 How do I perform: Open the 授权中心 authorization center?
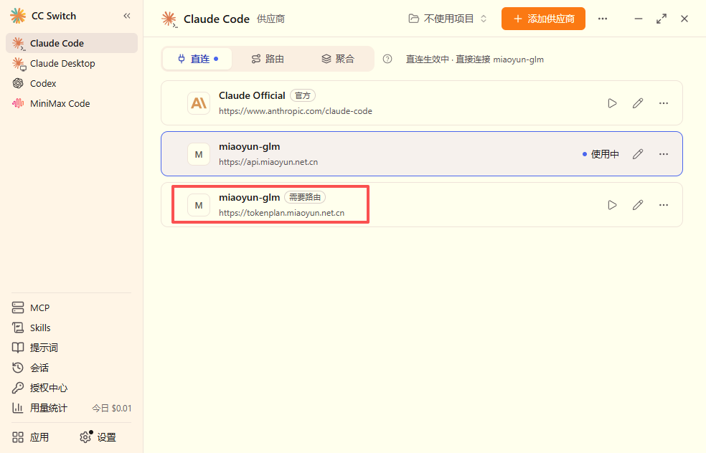click(72, 388)
